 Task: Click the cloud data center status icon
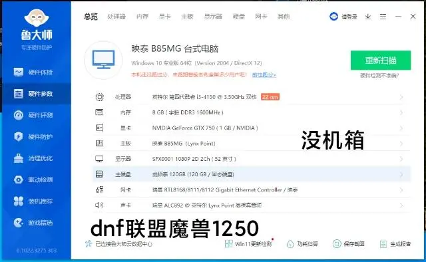[x=89, y=243]
